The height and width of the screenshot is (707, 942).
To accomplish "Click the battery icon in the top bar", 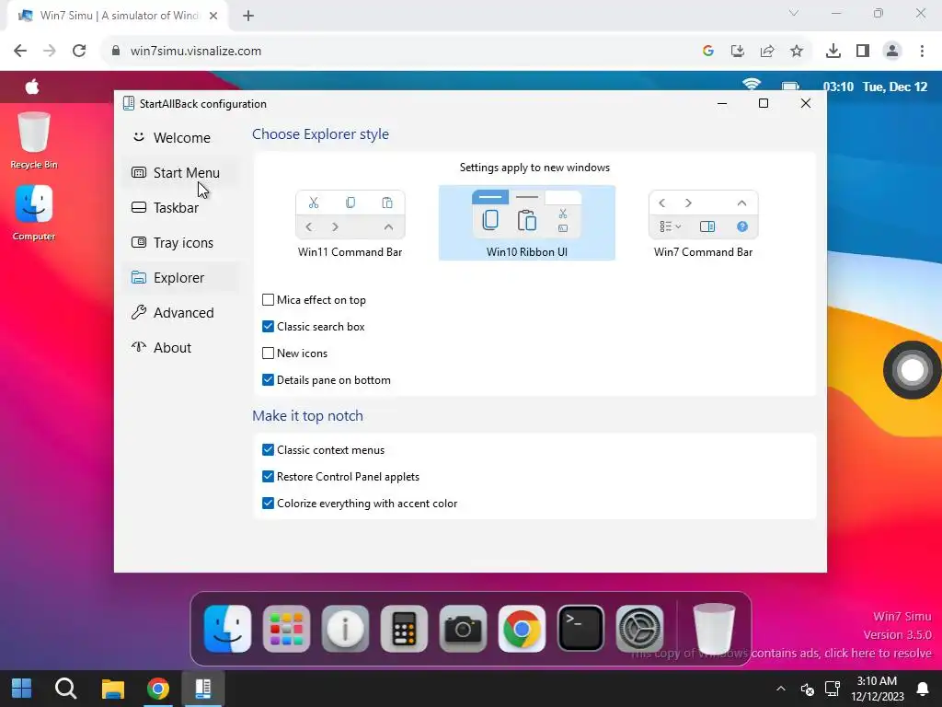I will click(790, 87).
